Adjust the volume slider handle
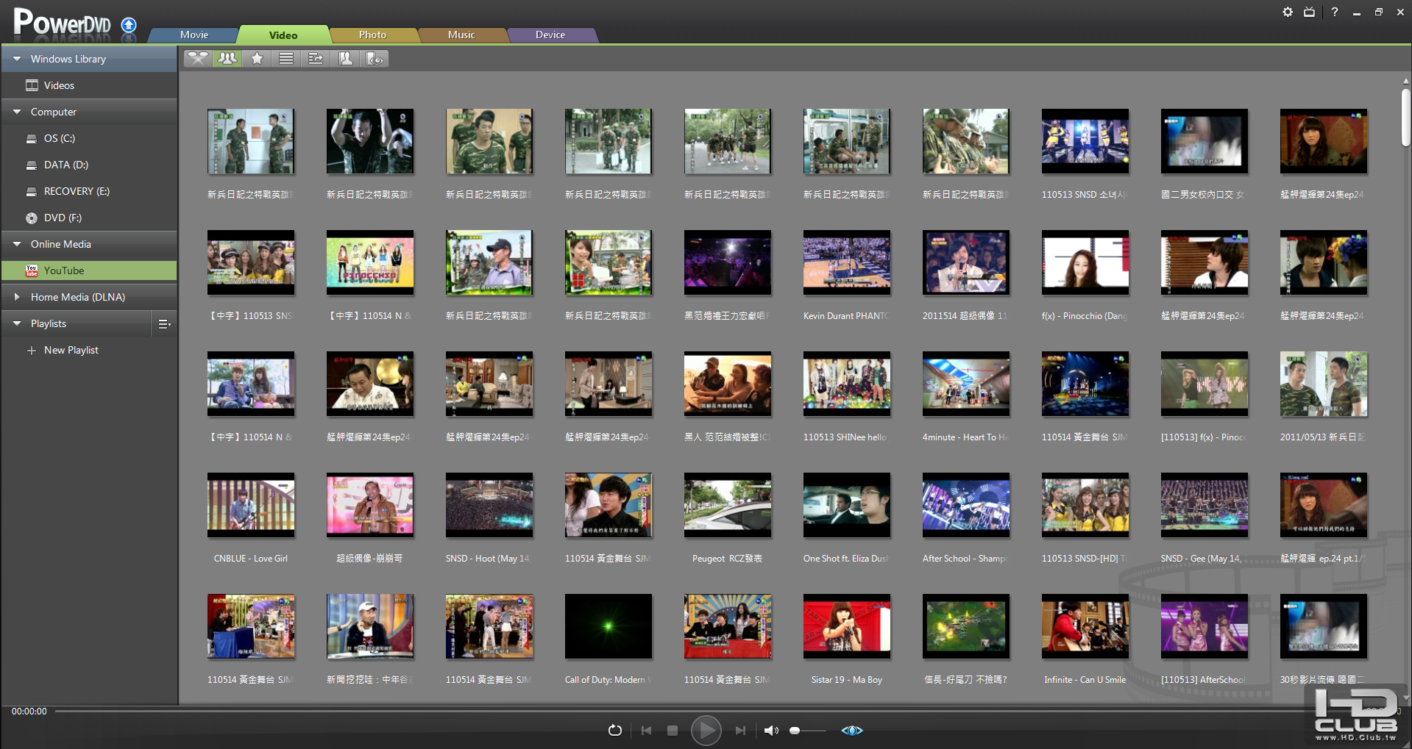The width and height of the screenshot is (1412, 749). coord(795,731)
